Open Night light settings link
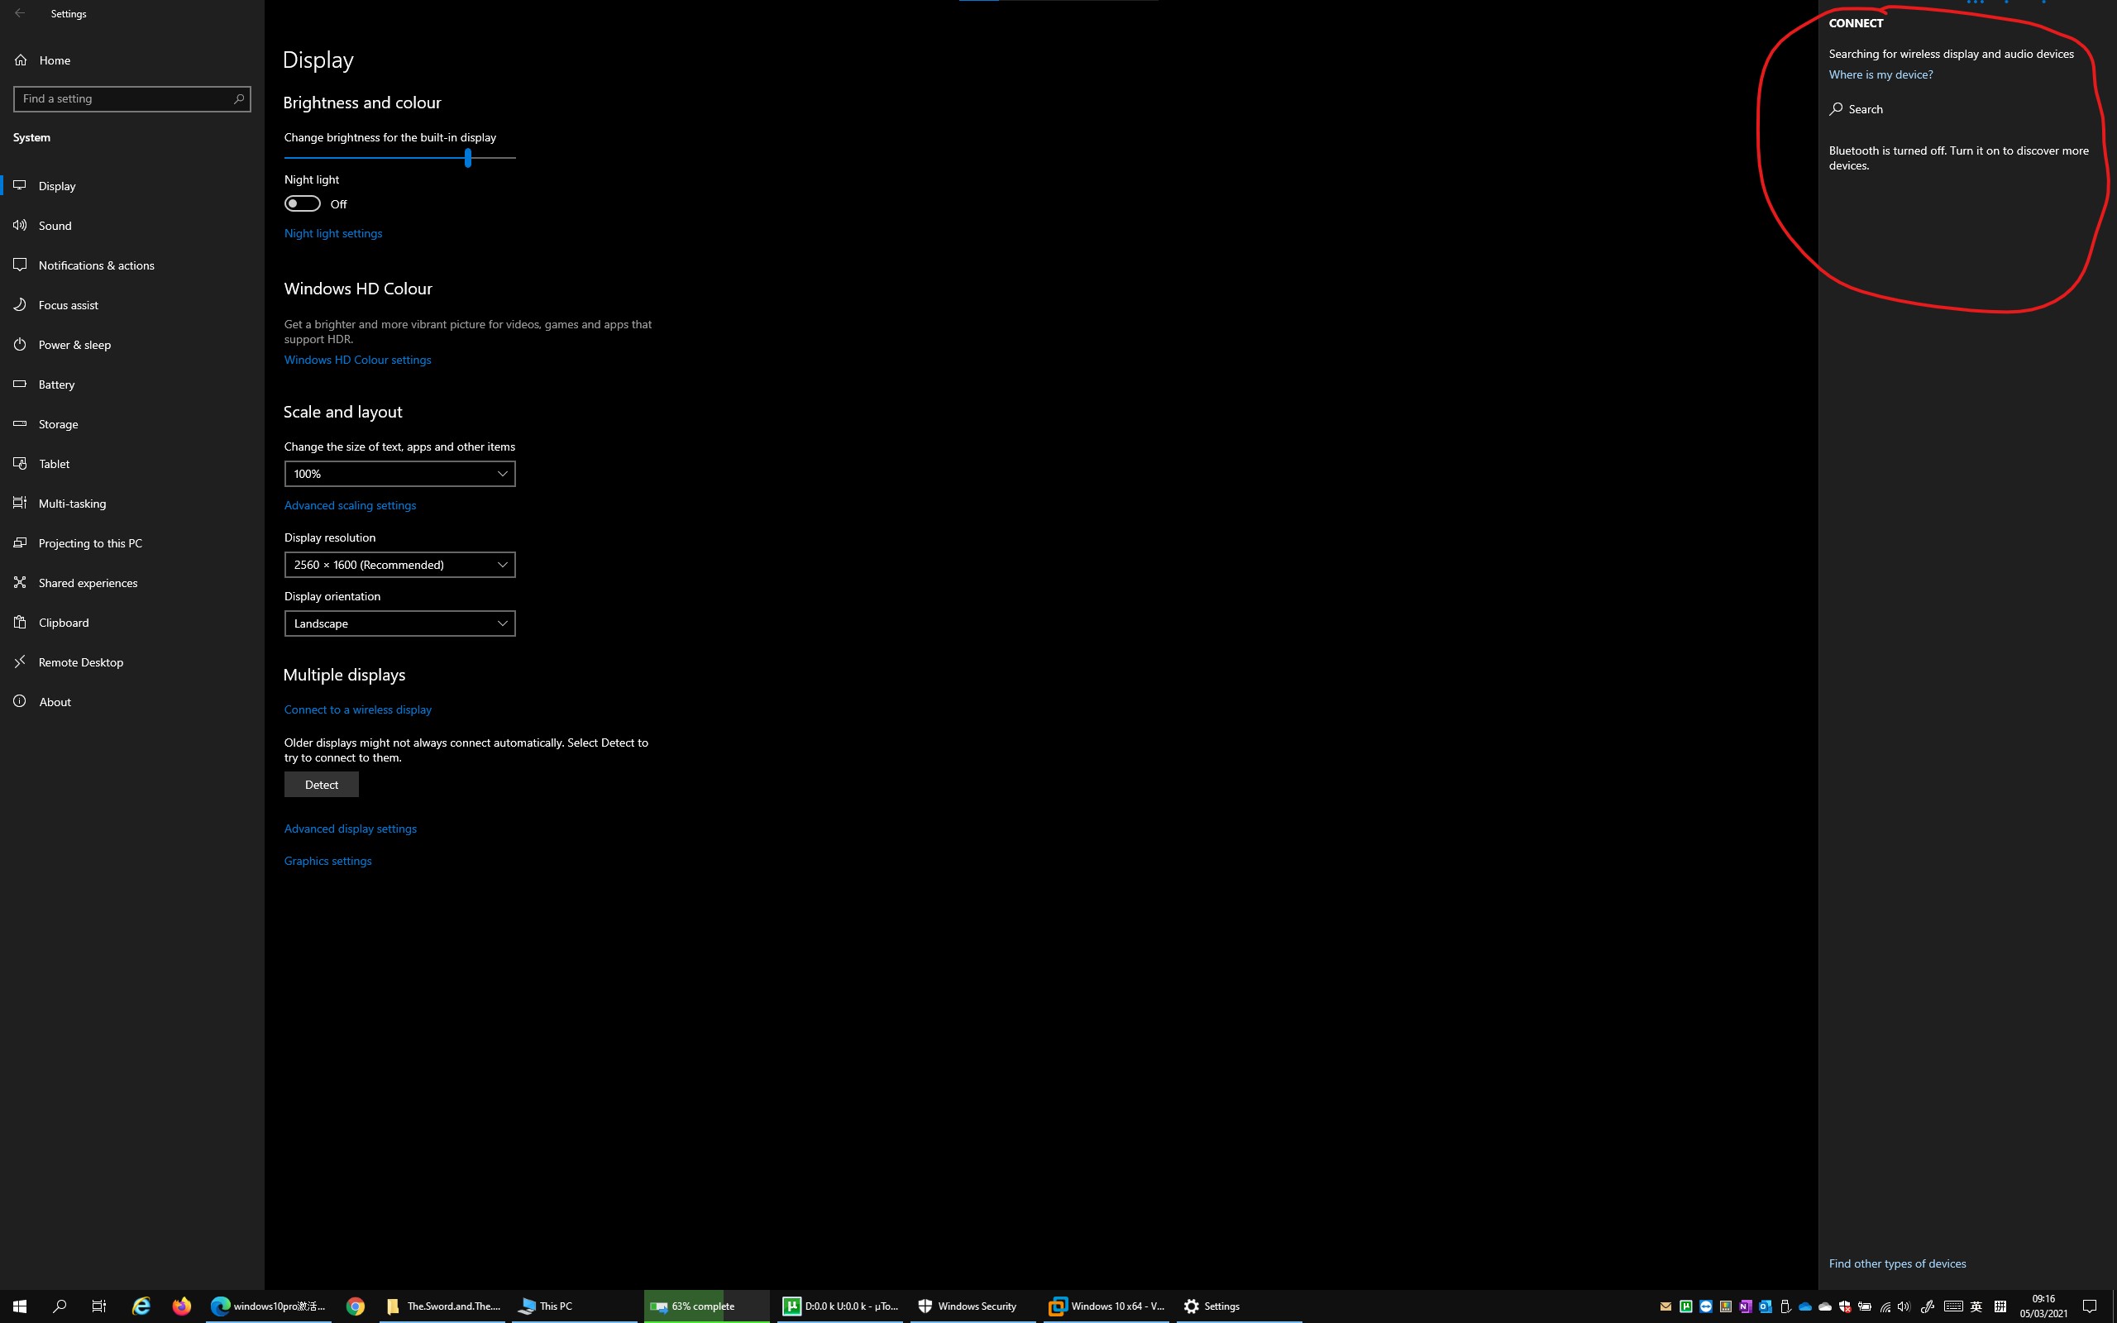2117x1323 pixels. tap(332, 234)
